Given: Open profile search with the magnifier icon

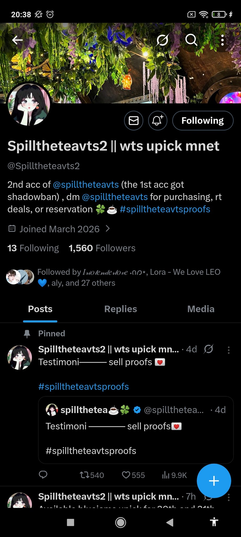Looking at the screenshot, I should [191, 40].
